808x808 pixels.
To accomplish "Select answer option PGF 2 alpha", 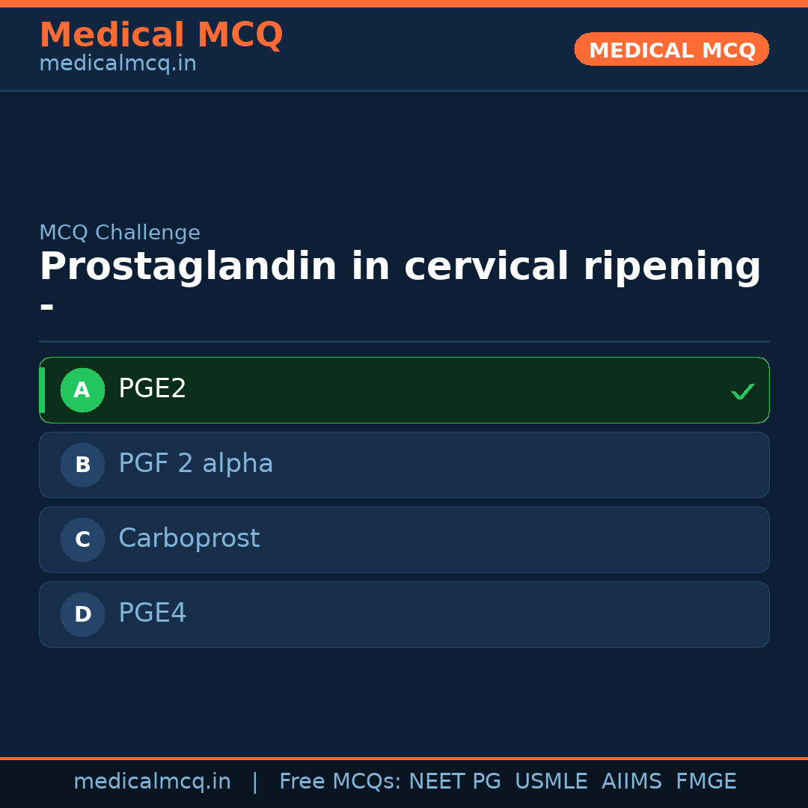I will 404,465.
